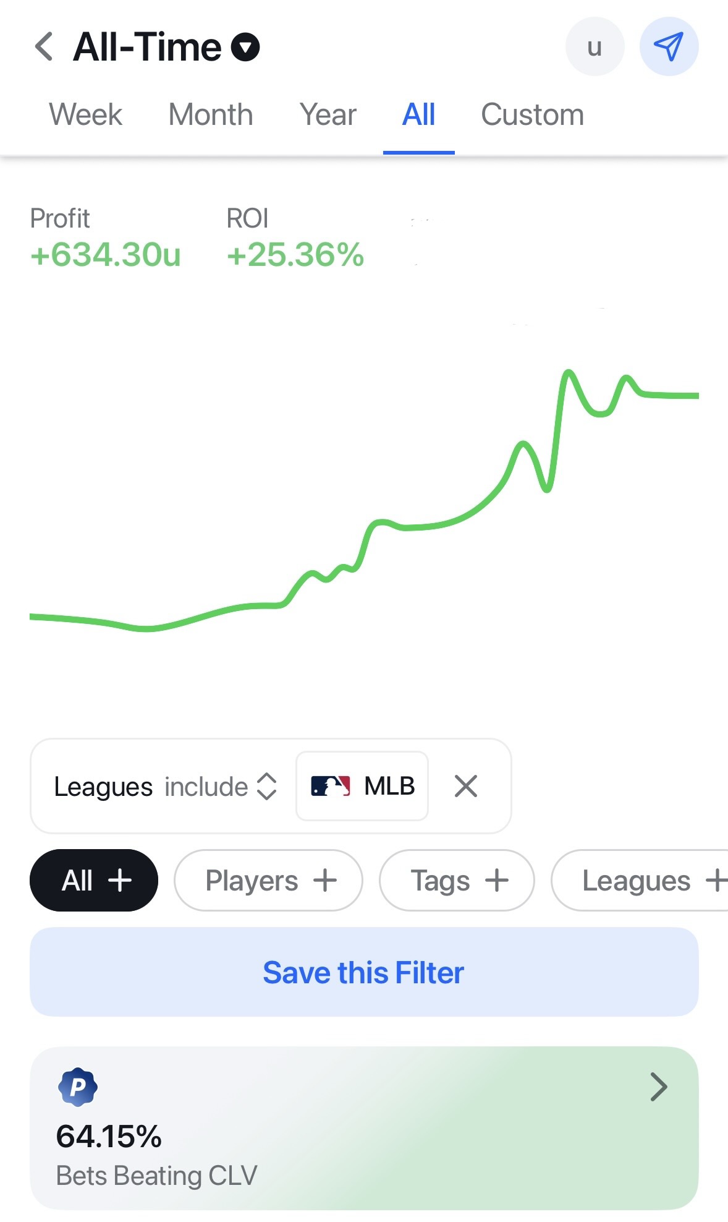This screenshot has width=728, height=1222.
Task: Click Save this Filter button
Action: [x=364, y=972]
